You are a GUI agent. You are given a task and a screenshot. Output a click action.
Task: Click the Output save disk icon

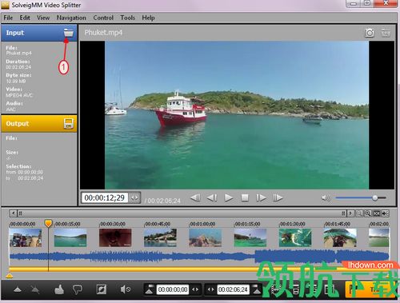coord(69,124)
